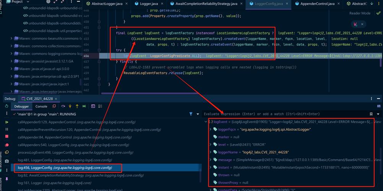
Task: Select frame callAppender0:129, AppenderControl
Action: click(x=106, y=122)
